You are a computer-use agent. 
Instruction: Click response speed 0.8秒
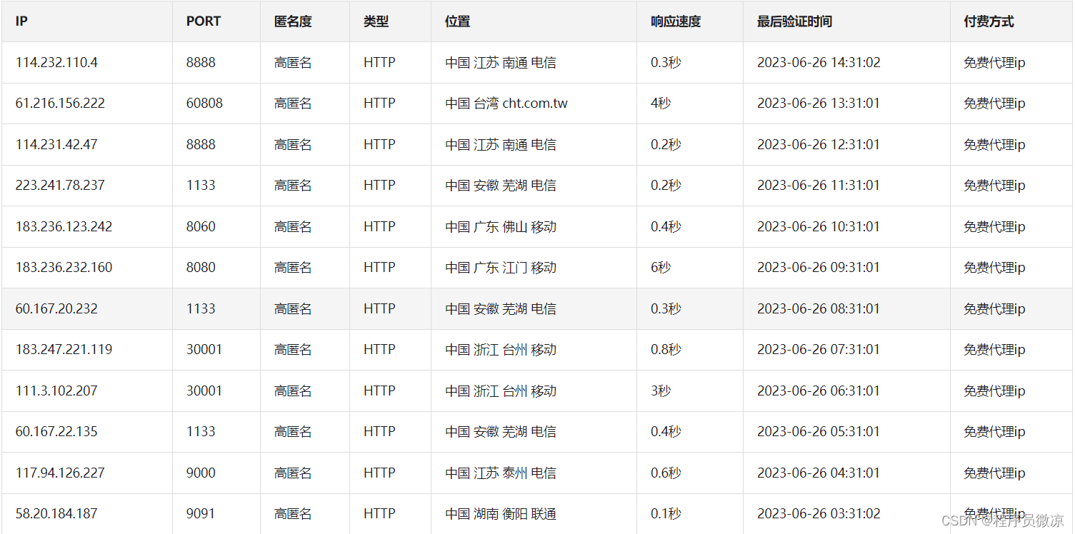(666, 349)
